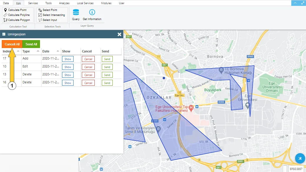Activate the Select Input tool
The height and width of the screenshot is (172, 306).
coord(48,20)
